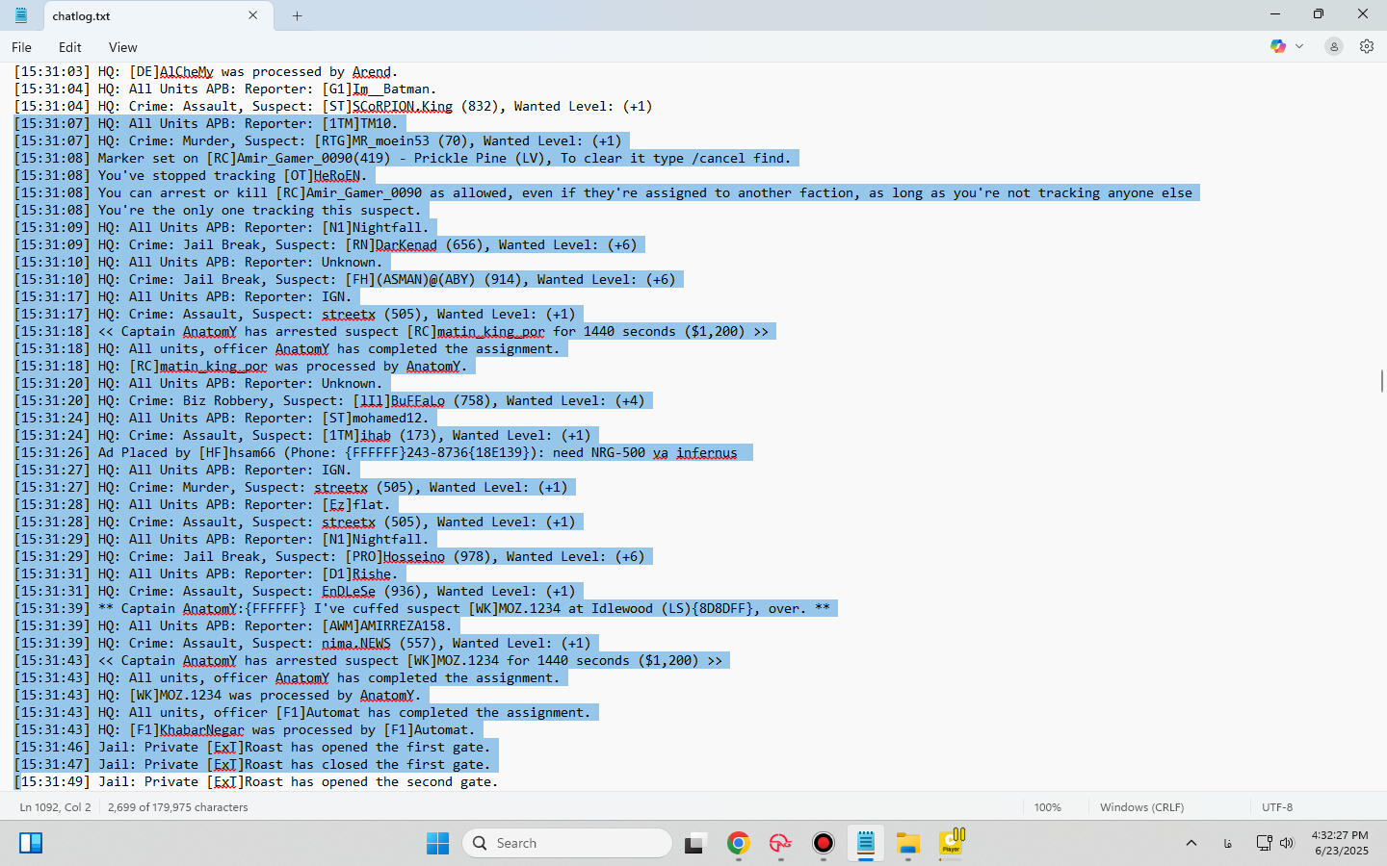
Task: Click the first line about AlCheMy processed by Arend
Action: click(x=206, y=72)
